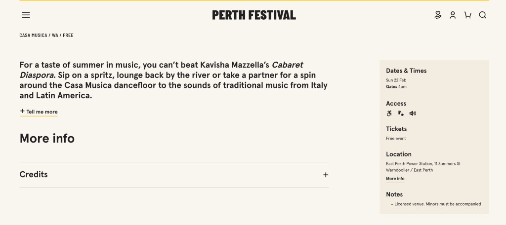Open the user account icon

pyautogui.click(x=453, y=15)
